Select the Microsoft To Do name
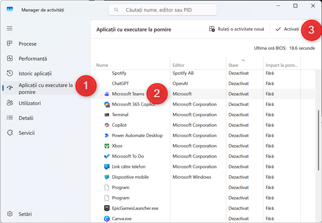Viewport: 322px width, 223px height. [x=128, y=156]
